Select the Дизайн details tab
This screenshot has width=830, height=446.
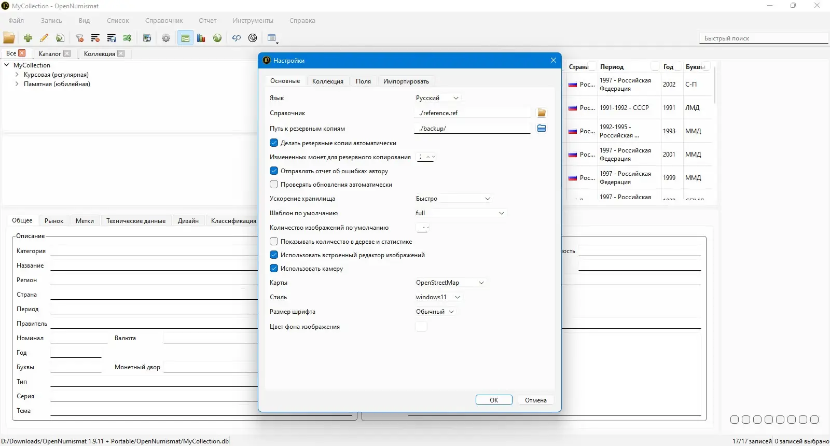188,221
